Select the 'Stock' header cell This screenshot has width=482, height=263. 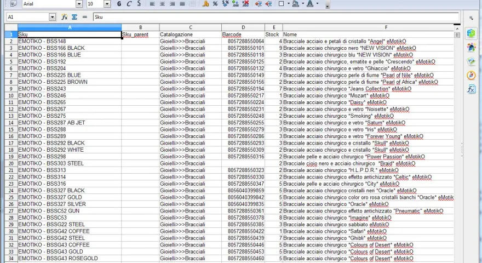pos(274,35)
